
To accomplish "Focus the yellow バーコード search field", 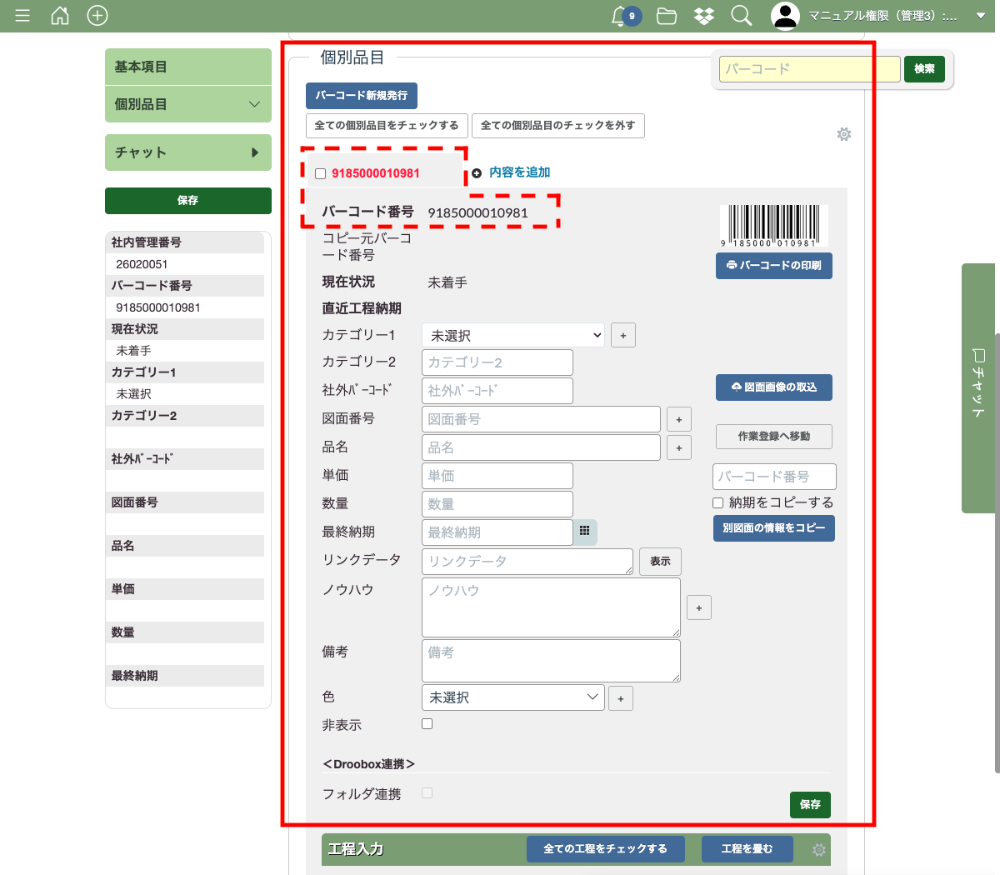I will 809,69.
